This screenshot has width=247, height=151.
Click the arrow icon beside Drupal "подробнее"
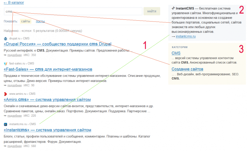pyautogui.click(x=5, y=55)
